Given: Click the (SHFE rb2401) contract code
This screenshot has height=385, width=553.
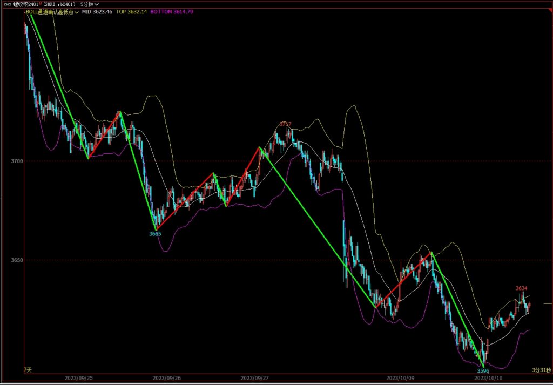Looking at the screenshot, I should click(59, 4).
